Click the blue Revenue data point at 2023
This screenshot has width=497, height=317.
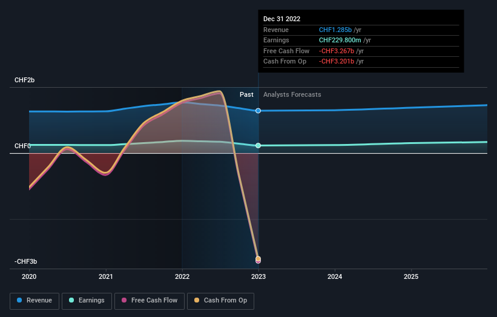click(x=258, y=111)
